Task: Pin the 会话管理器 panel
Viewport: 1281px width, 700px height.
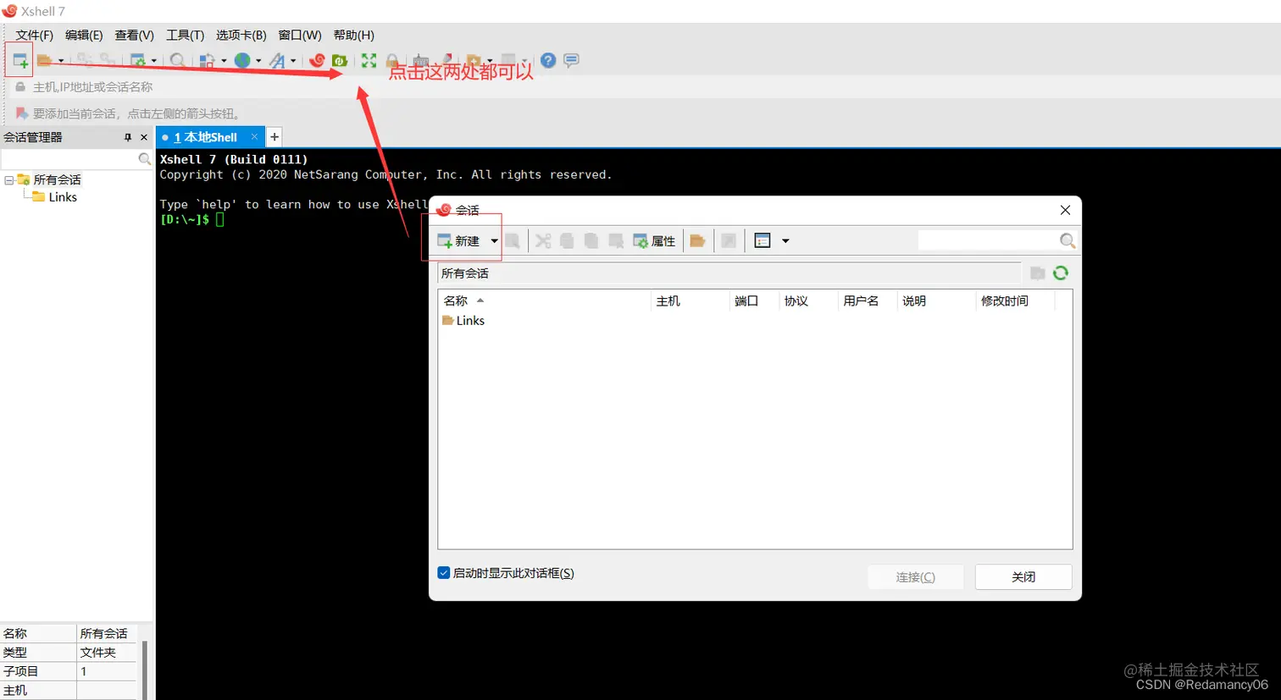Action: click(x=128, y=137)
